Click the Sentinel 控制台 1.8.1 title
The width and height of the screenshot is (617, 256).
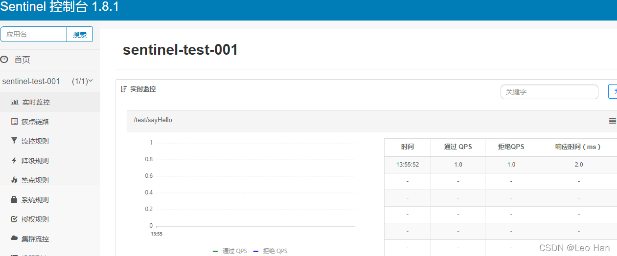[x=60, y=7]
